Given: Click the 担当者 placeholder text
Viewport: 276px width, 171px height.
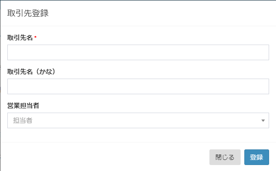Looking at the screenshot, I should click(x=23, y=120).
